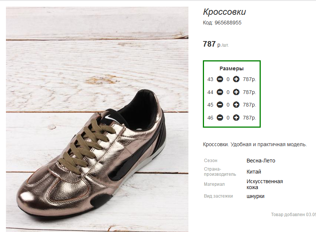
Task: Increase quantity for size 43
Action: 236,79
